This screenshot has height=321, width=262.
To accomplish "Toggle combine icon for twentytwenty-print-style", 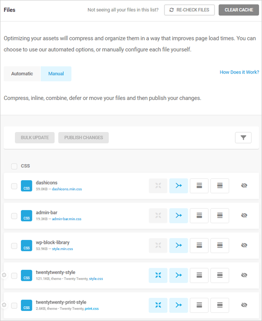I will 179,305.
